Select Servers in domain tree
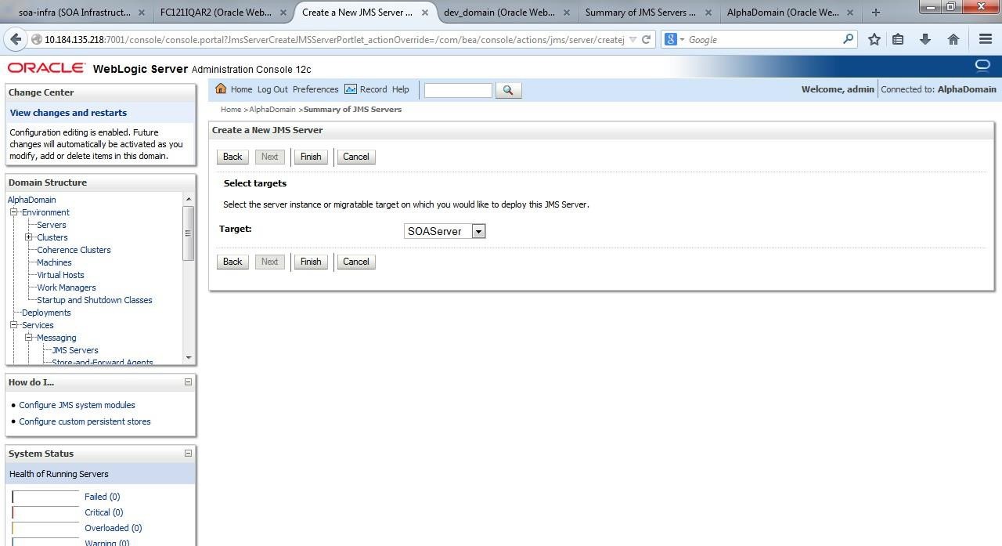This screenshot has width=1002, height=546. pos(52,225)
